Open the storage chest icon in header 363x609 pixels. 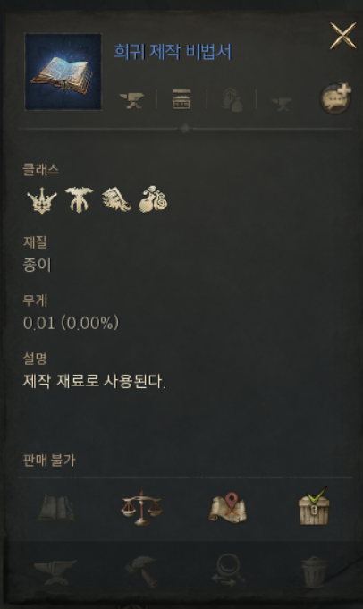click(x=181, y=99)
